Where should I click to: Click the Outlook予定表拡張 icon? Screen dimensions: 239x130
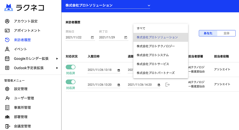[x=7, y=68]
